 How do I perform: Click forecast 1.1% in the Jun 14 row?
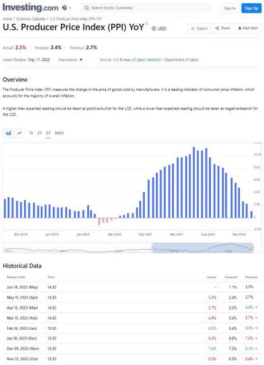pos(233,287)
